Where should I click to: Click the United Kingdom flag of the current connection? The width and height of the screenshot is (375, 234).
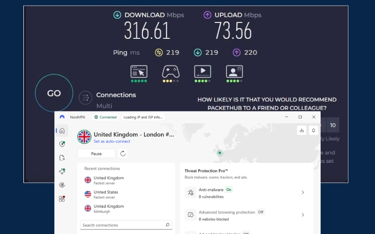coord(84,137)
